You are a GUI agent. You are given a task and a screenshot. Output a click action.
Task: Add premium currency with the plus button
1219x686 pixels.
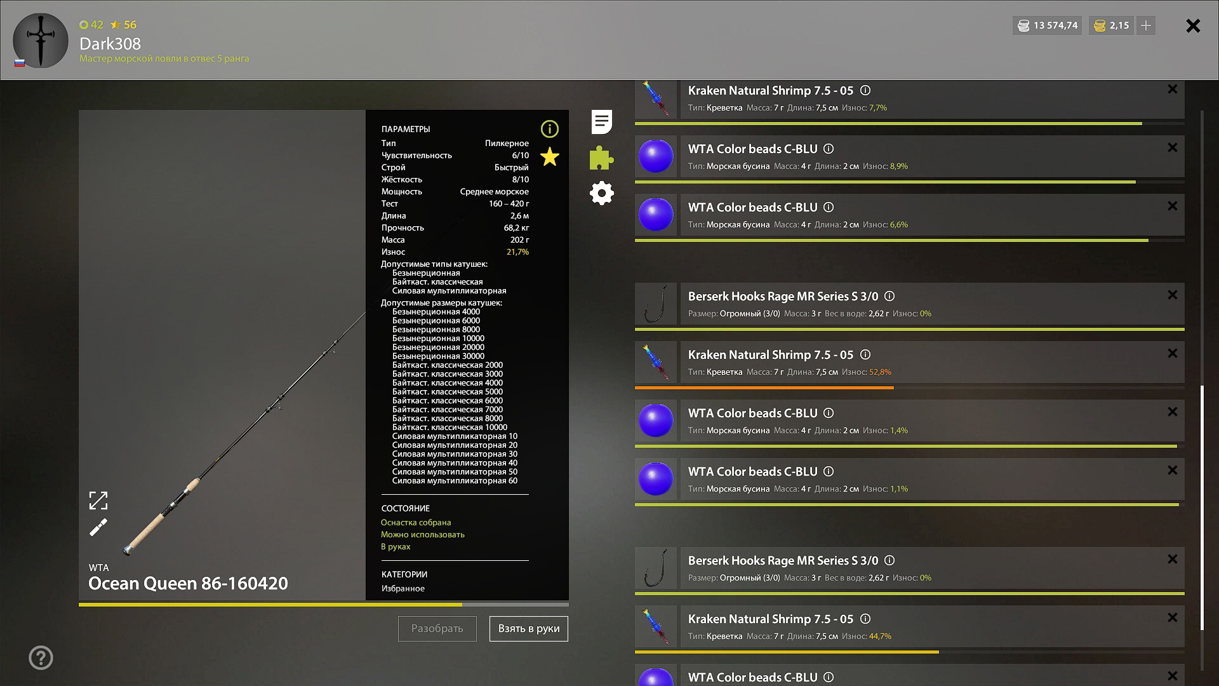pyautogui.click(x=1146, y=25)
